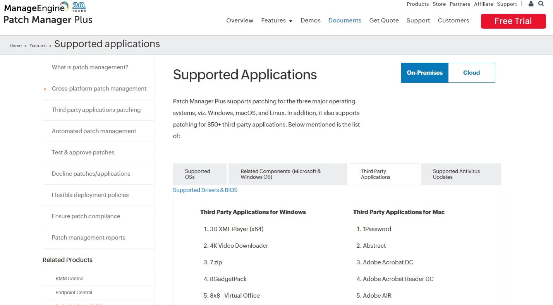
Task: Open Products in top utility bar
Action: (417, 4)
